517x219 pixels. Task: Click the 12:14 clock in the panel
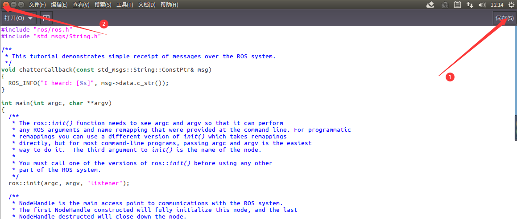pos(497,4)
